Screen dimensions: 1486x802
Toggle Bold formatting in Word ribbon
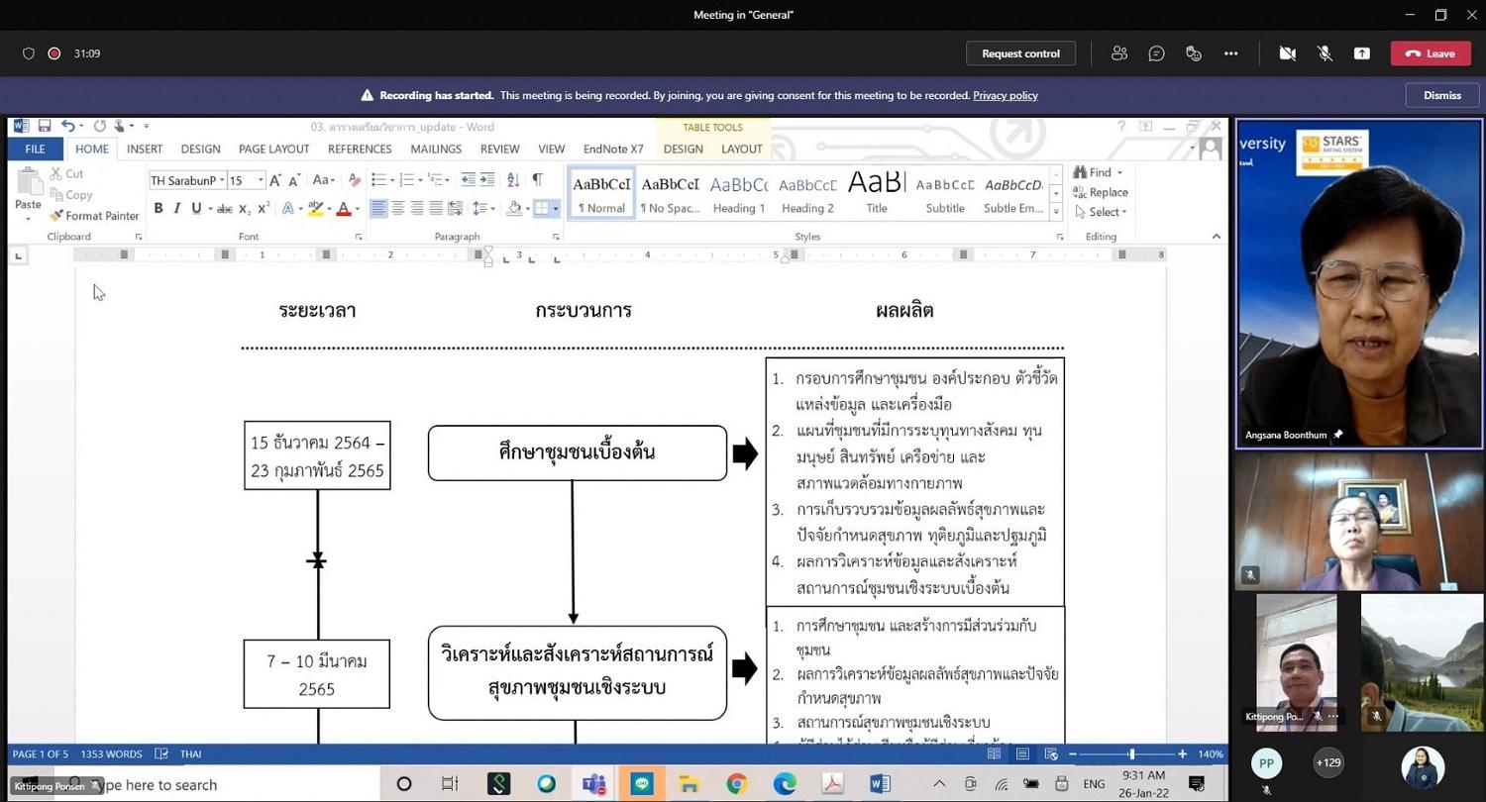coord(159,209)
